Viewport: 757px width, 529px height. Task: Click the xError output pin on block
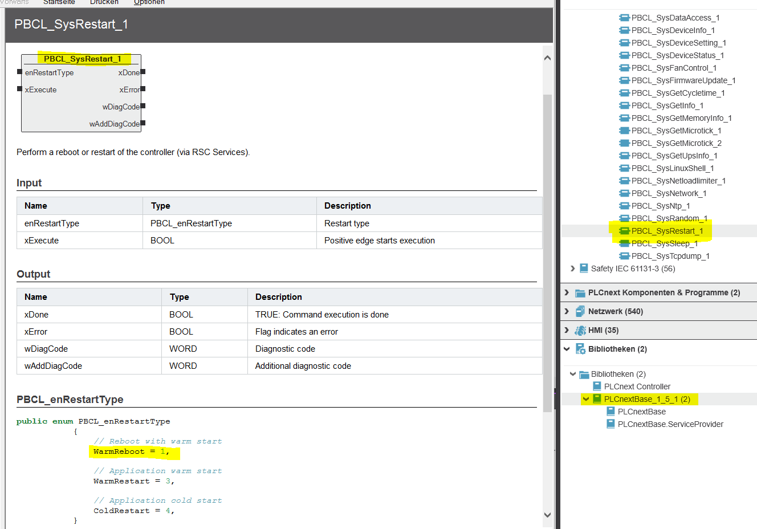(143, 89)
